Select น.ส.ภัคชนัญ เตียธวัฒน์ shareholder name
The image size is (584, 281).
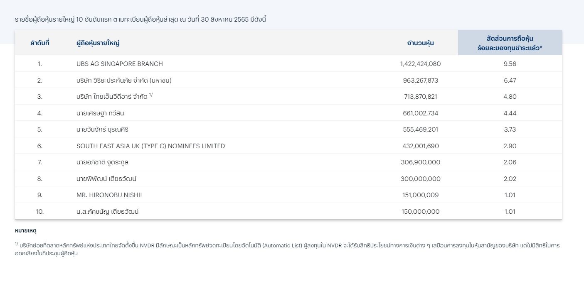(107, 212)
